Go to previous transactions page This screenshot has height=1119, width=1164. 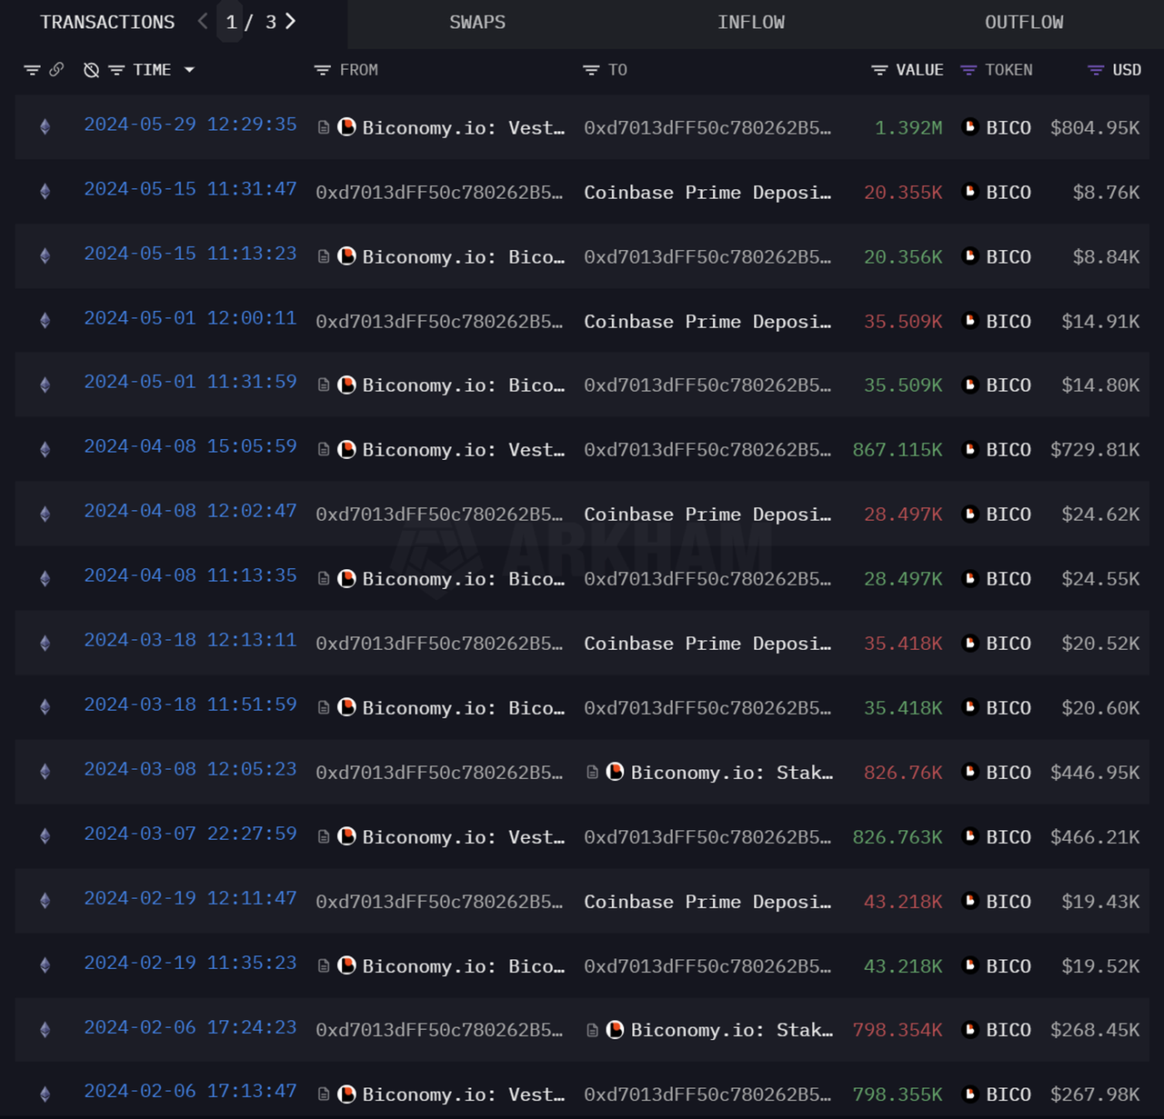click(203, 22)
